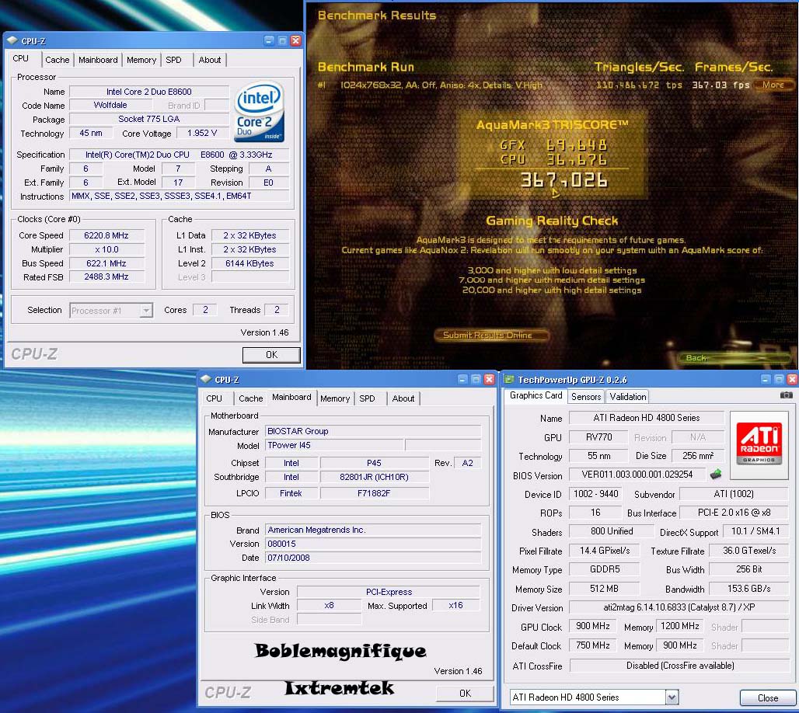Click the ATI CrossFire status field
The width and height of the screenshot is (799, 713).
679,665
